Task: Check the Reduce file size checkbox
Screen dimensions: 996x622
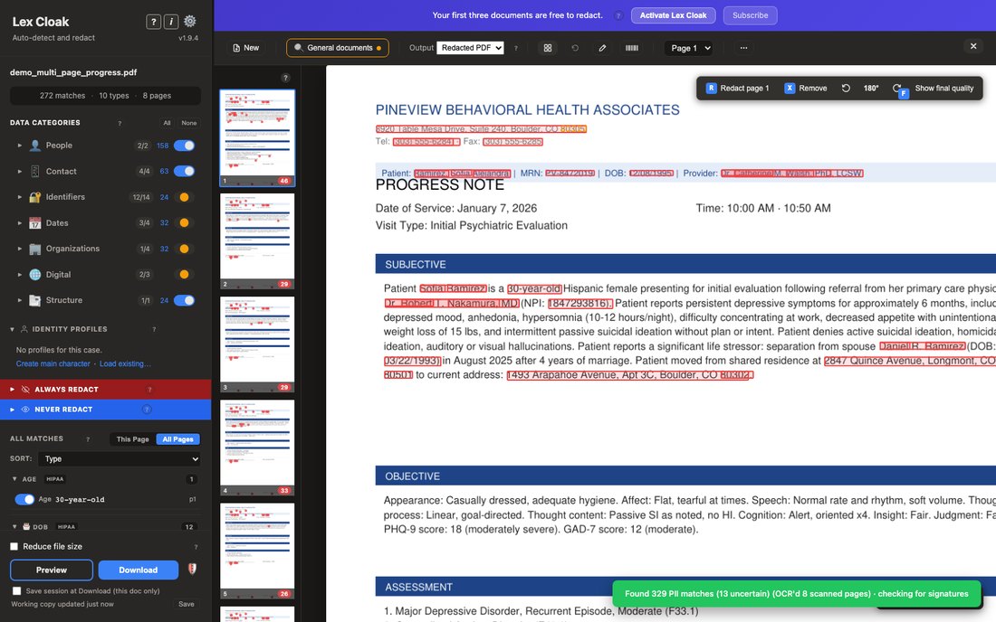Action: [x=14, y=547]
